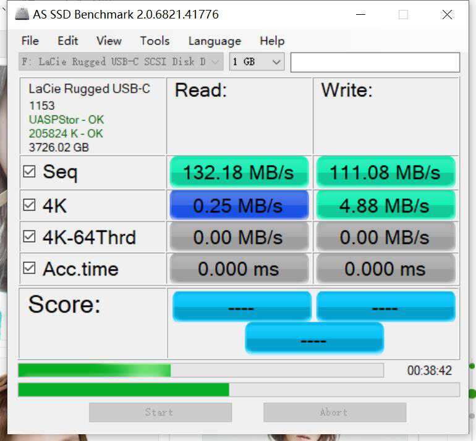
Task: Minimize the AS SSD Benchmark window
Action: [x=360, y=14]
